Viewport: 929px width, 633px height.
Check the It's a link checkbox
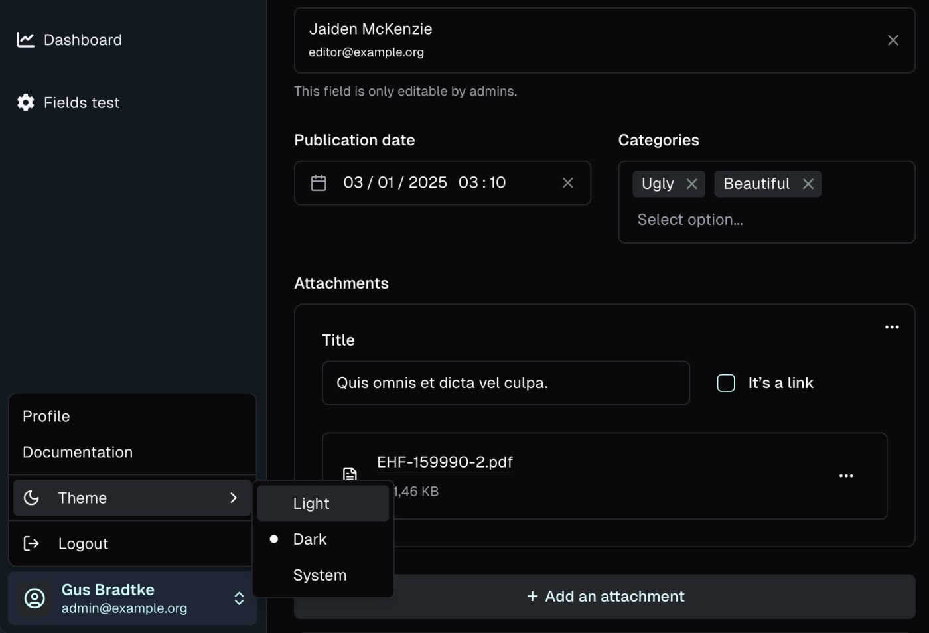[x=726, y=383]
